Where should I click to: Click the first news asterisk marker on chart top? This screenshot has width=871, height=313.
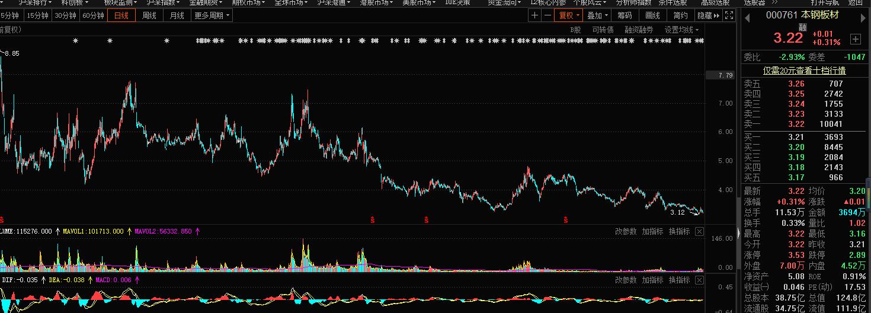click(75, 41)
